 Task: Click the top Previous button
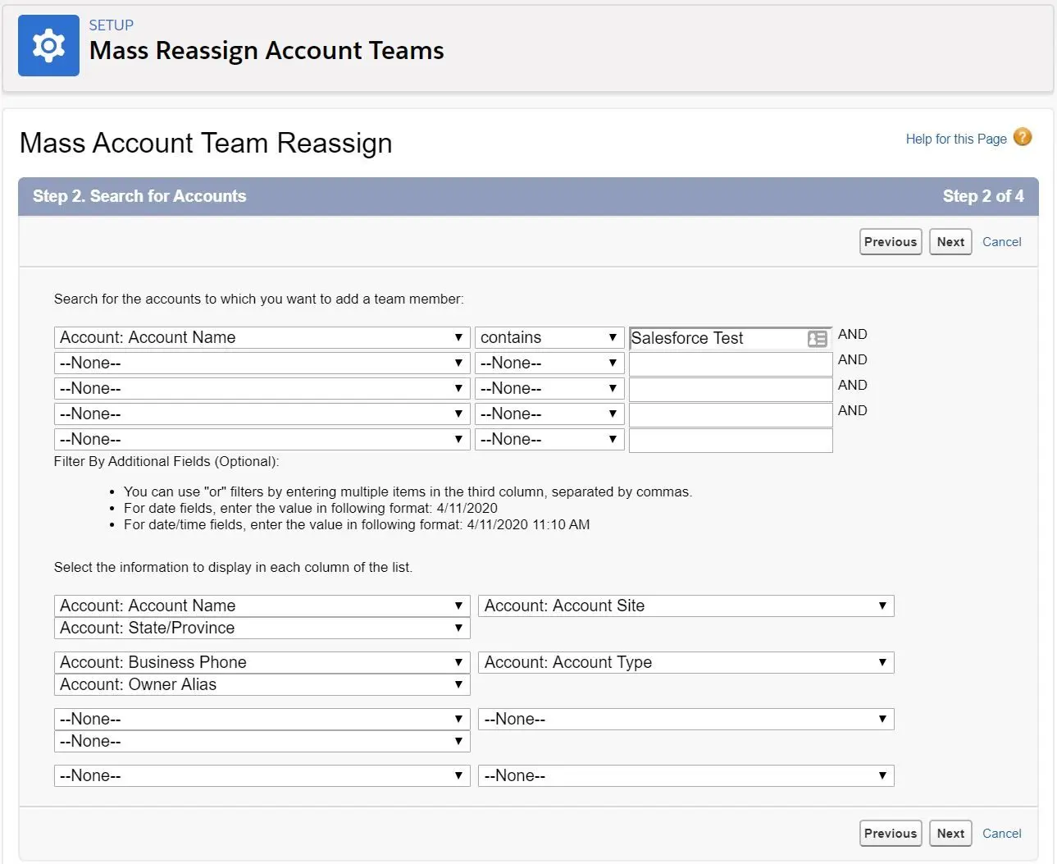coord(891,242)
